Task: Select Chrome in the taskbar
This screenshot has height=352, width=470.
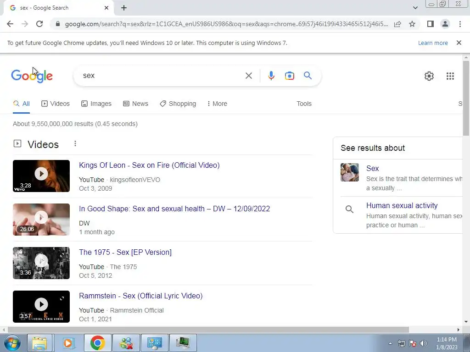Action: [97, 343]
